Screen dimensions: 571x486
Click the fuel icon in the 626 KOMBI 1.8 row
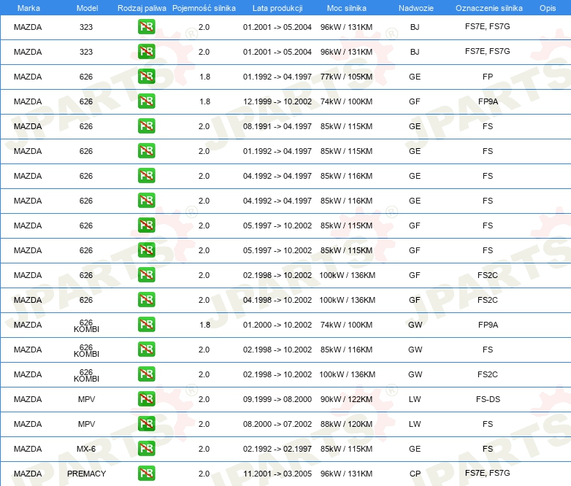[x=146, y=324]
